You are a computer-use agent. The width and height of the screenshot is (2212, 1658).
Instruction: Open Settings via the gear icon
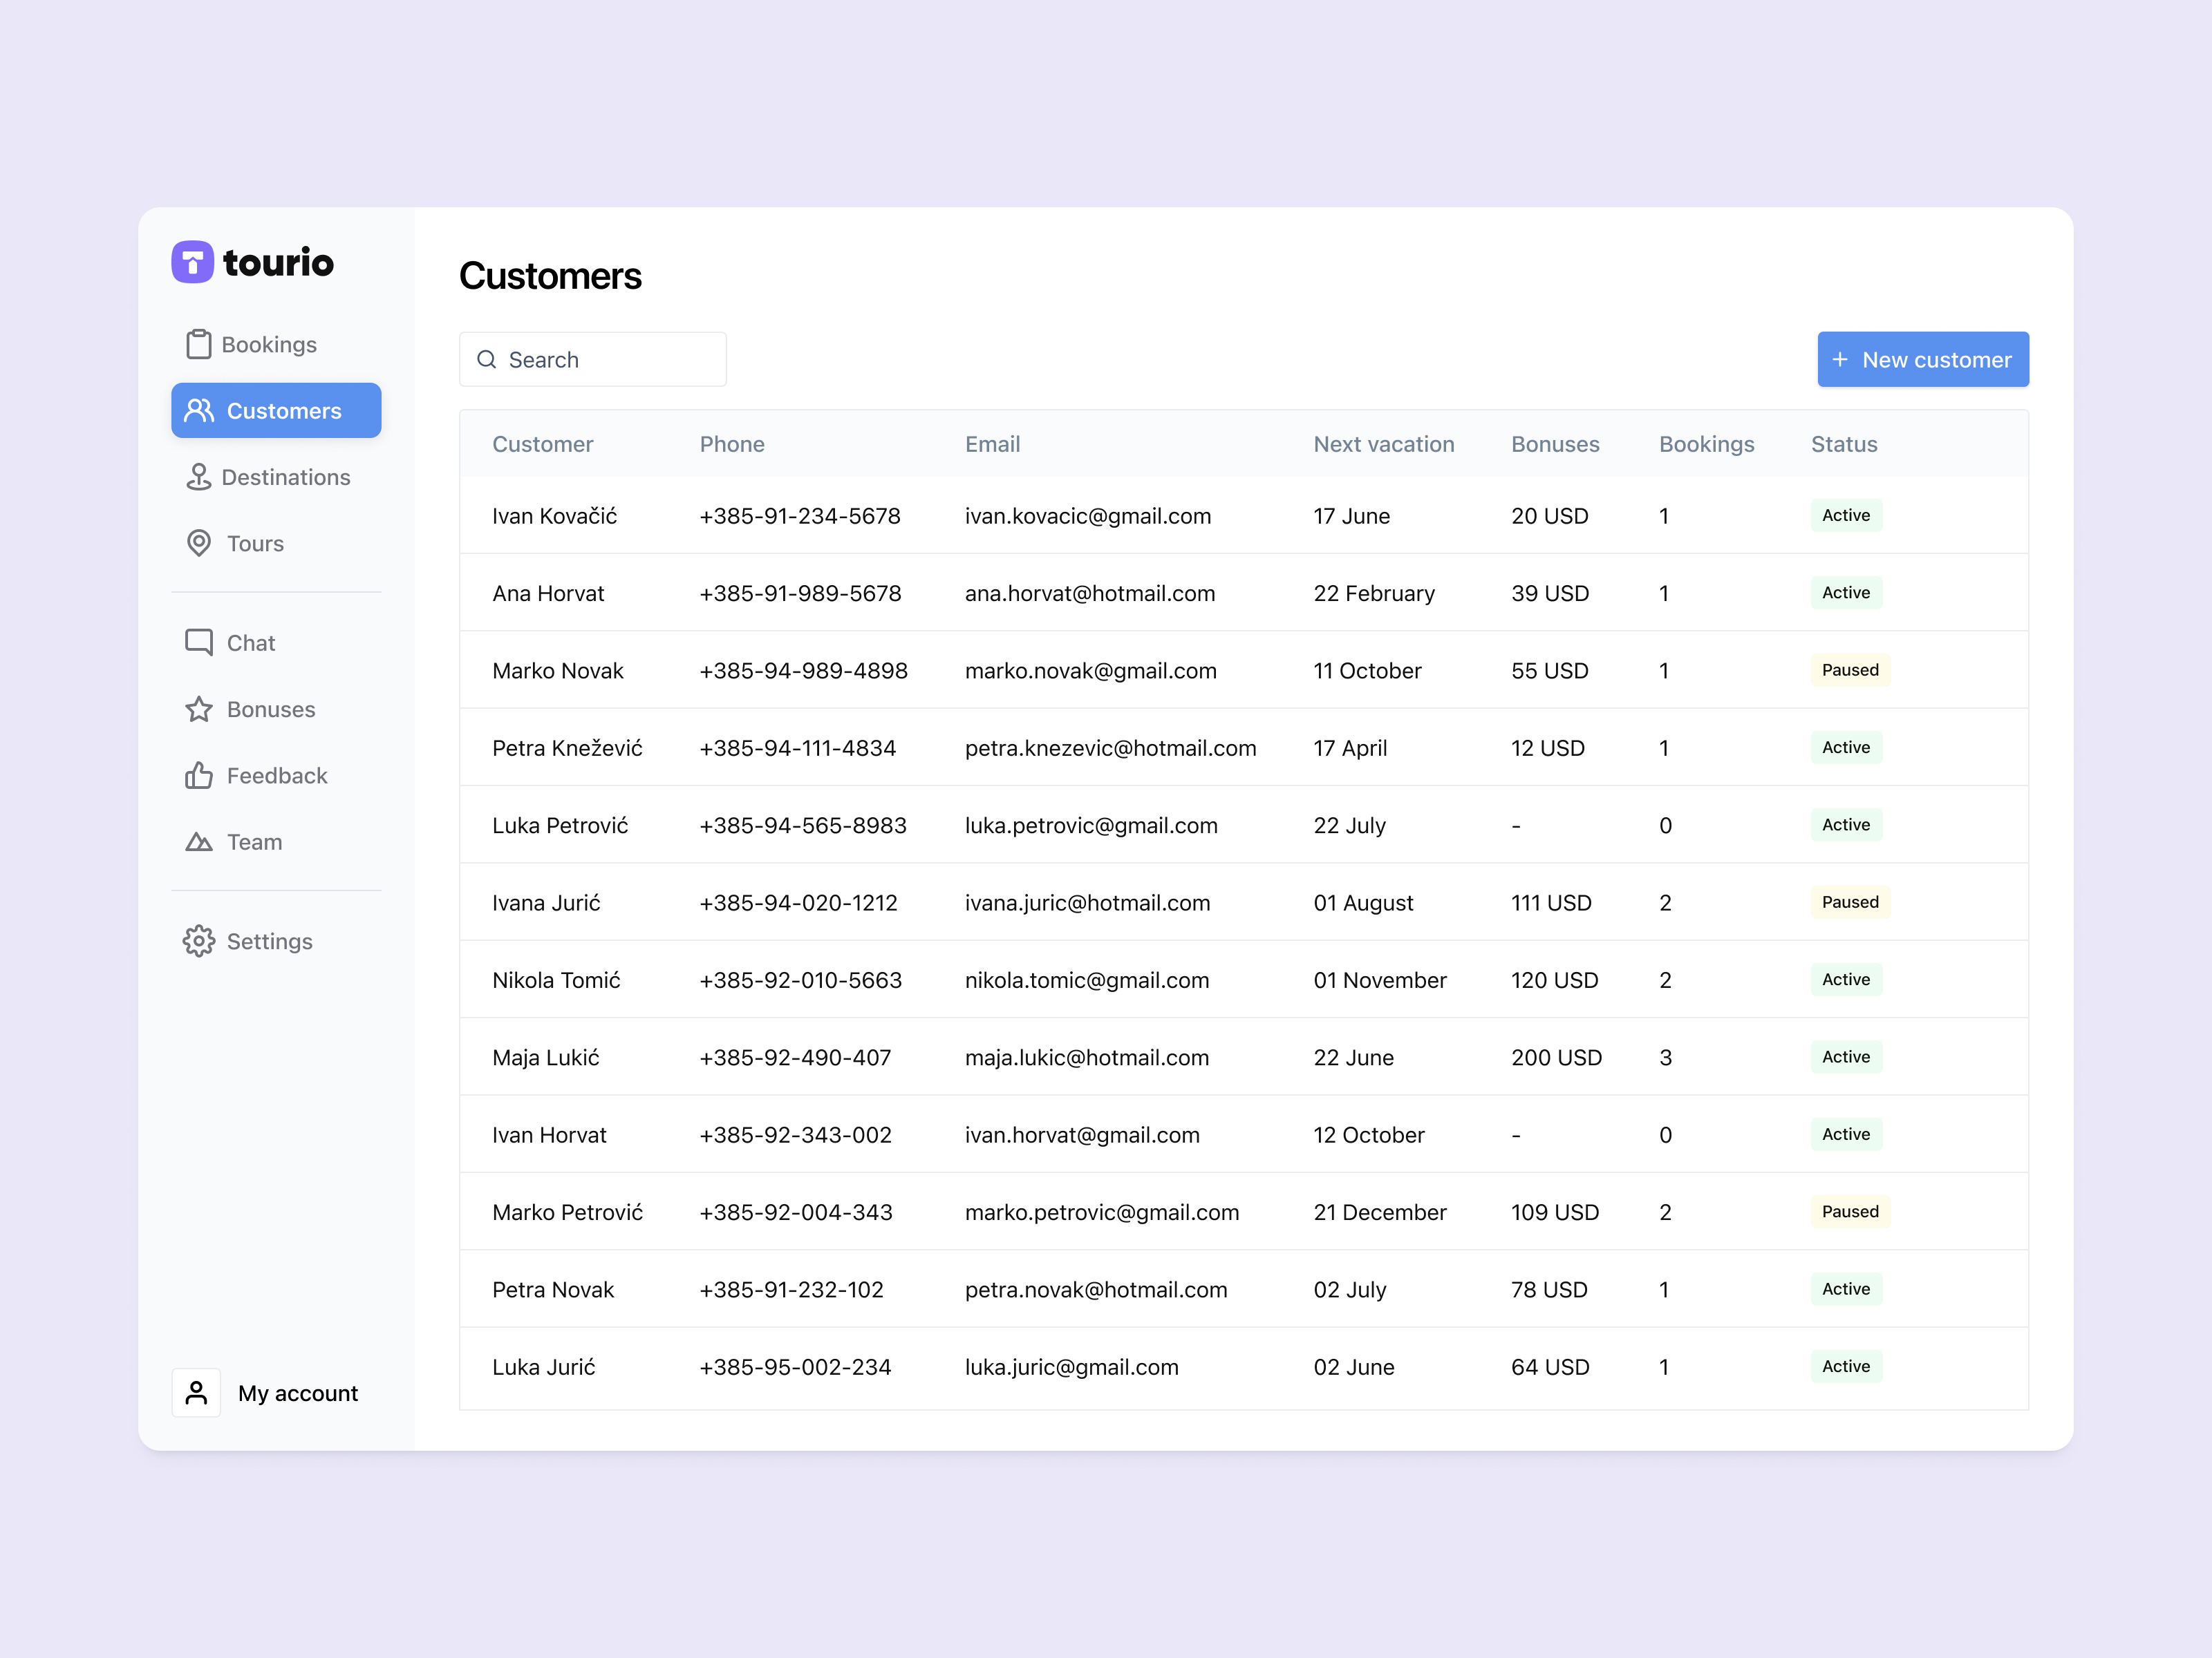pyautogui.click(x=198, y=940)
